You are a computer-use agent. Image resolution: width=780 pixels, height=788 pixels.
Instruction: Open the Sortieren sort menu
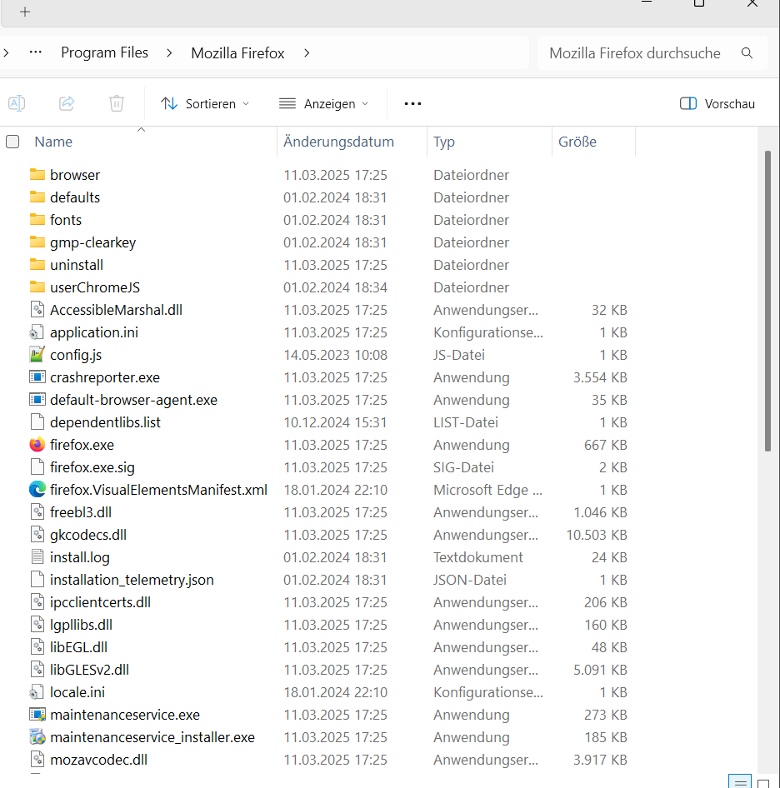coord(205,103)
